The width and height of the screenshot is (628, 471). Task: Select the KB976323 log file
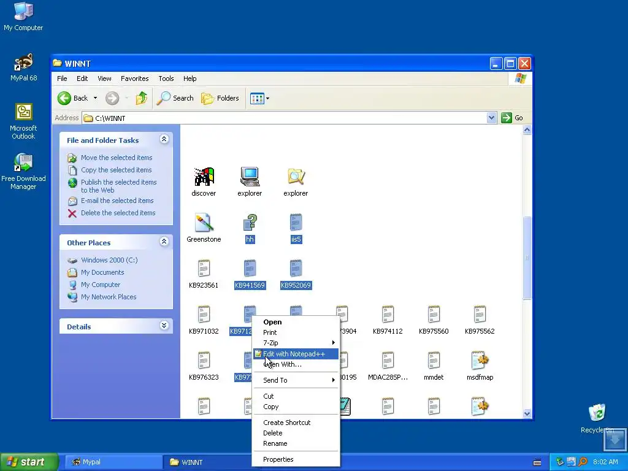point(204,361)
